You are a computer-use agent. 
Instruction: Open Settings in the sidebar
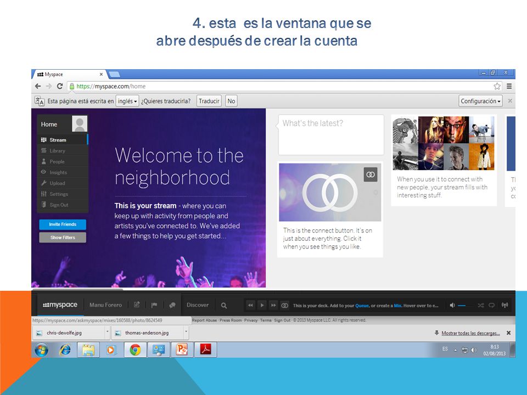click(x=63, y=194)
